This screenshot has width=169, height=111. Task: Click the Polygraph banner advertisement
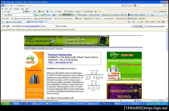(66, 41)
